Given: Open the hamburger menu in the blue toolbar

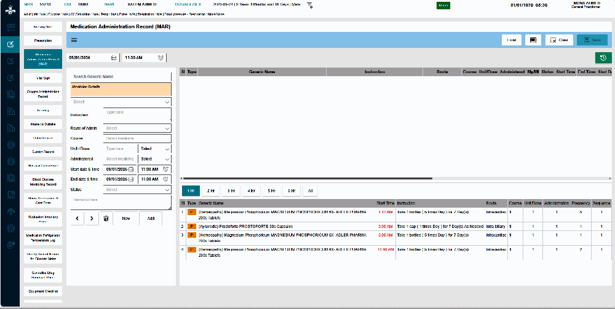Looking at the screenshot, I should tap(74, 40).
